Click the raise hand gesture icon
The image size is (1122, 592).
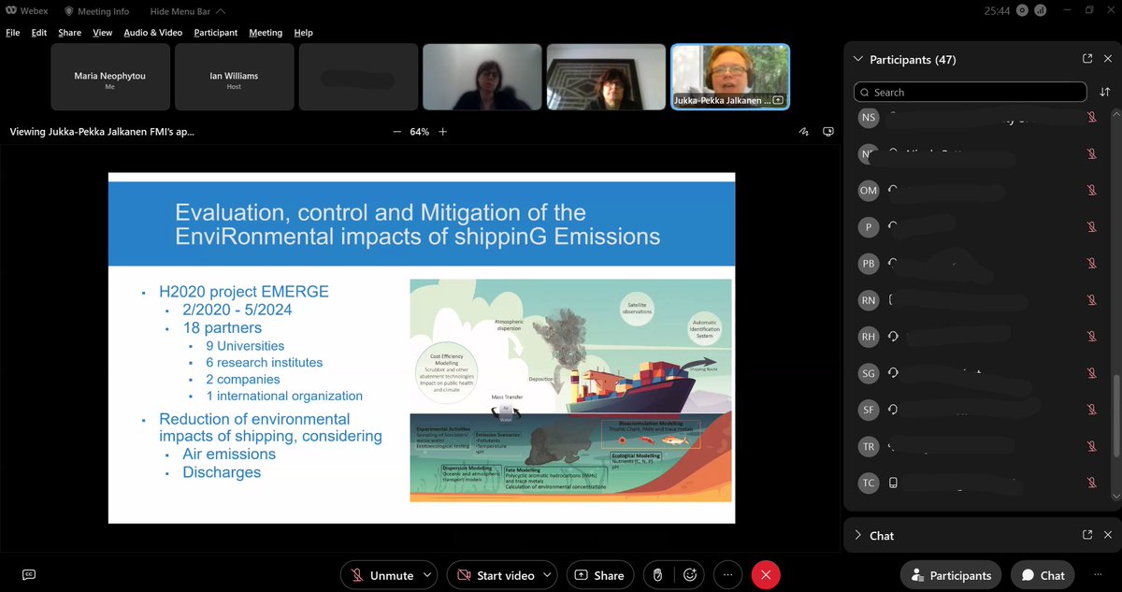click(x=657, y=575)
